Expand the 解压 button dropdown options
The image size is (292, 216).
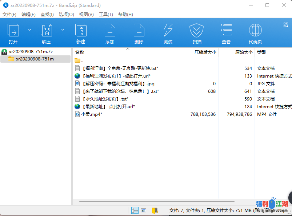[x=62, y=30]
